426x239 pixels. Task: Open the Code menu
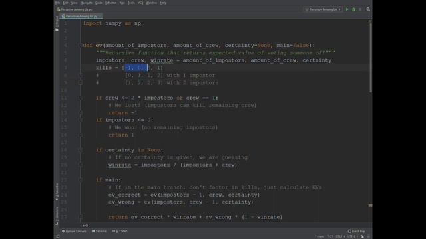pyautogui.click(x=99, y=3)
